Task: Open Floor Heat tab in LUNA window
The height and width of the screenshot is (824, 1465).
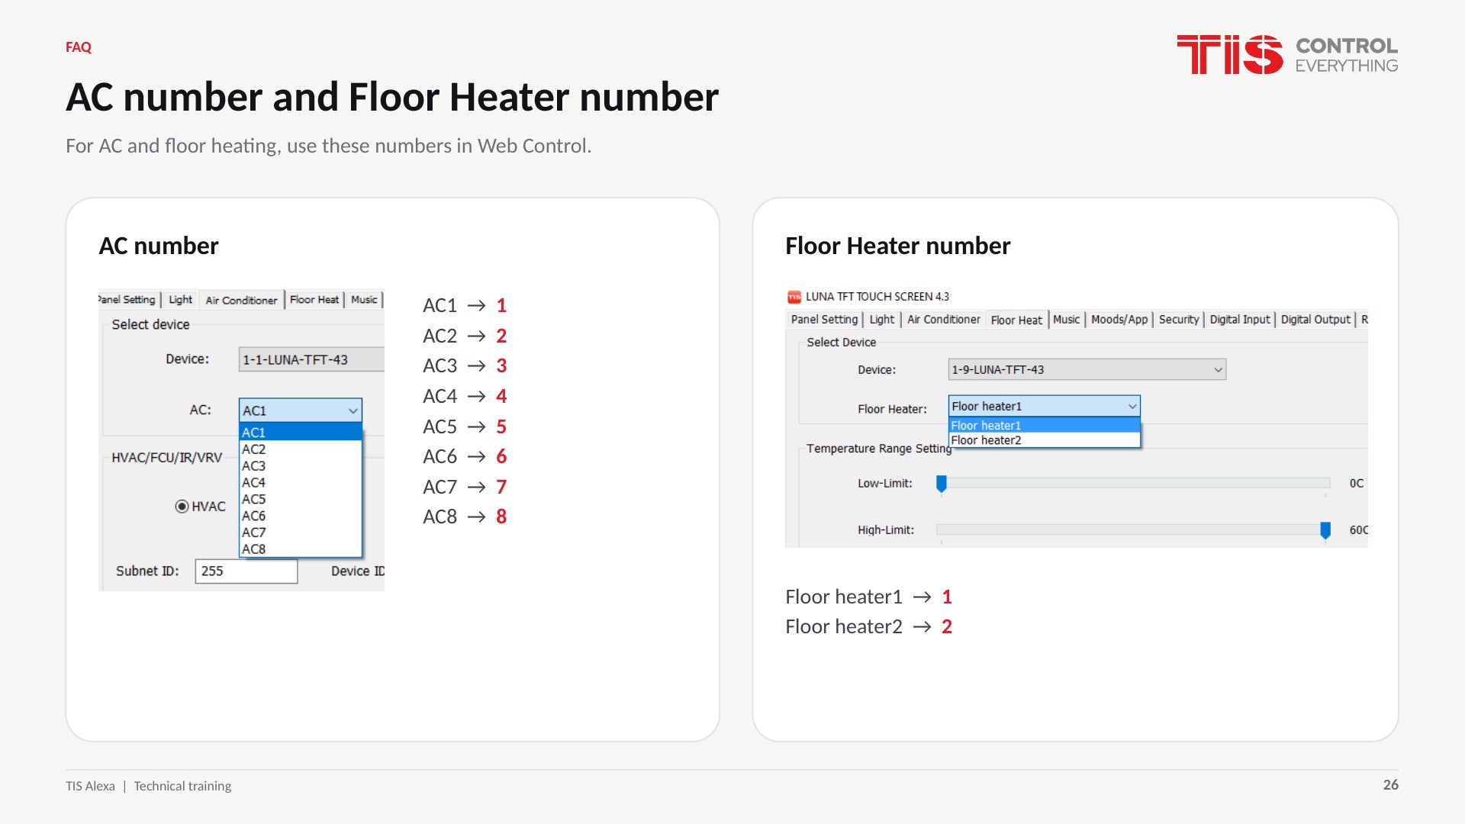Action: (x=1016, y=320)
